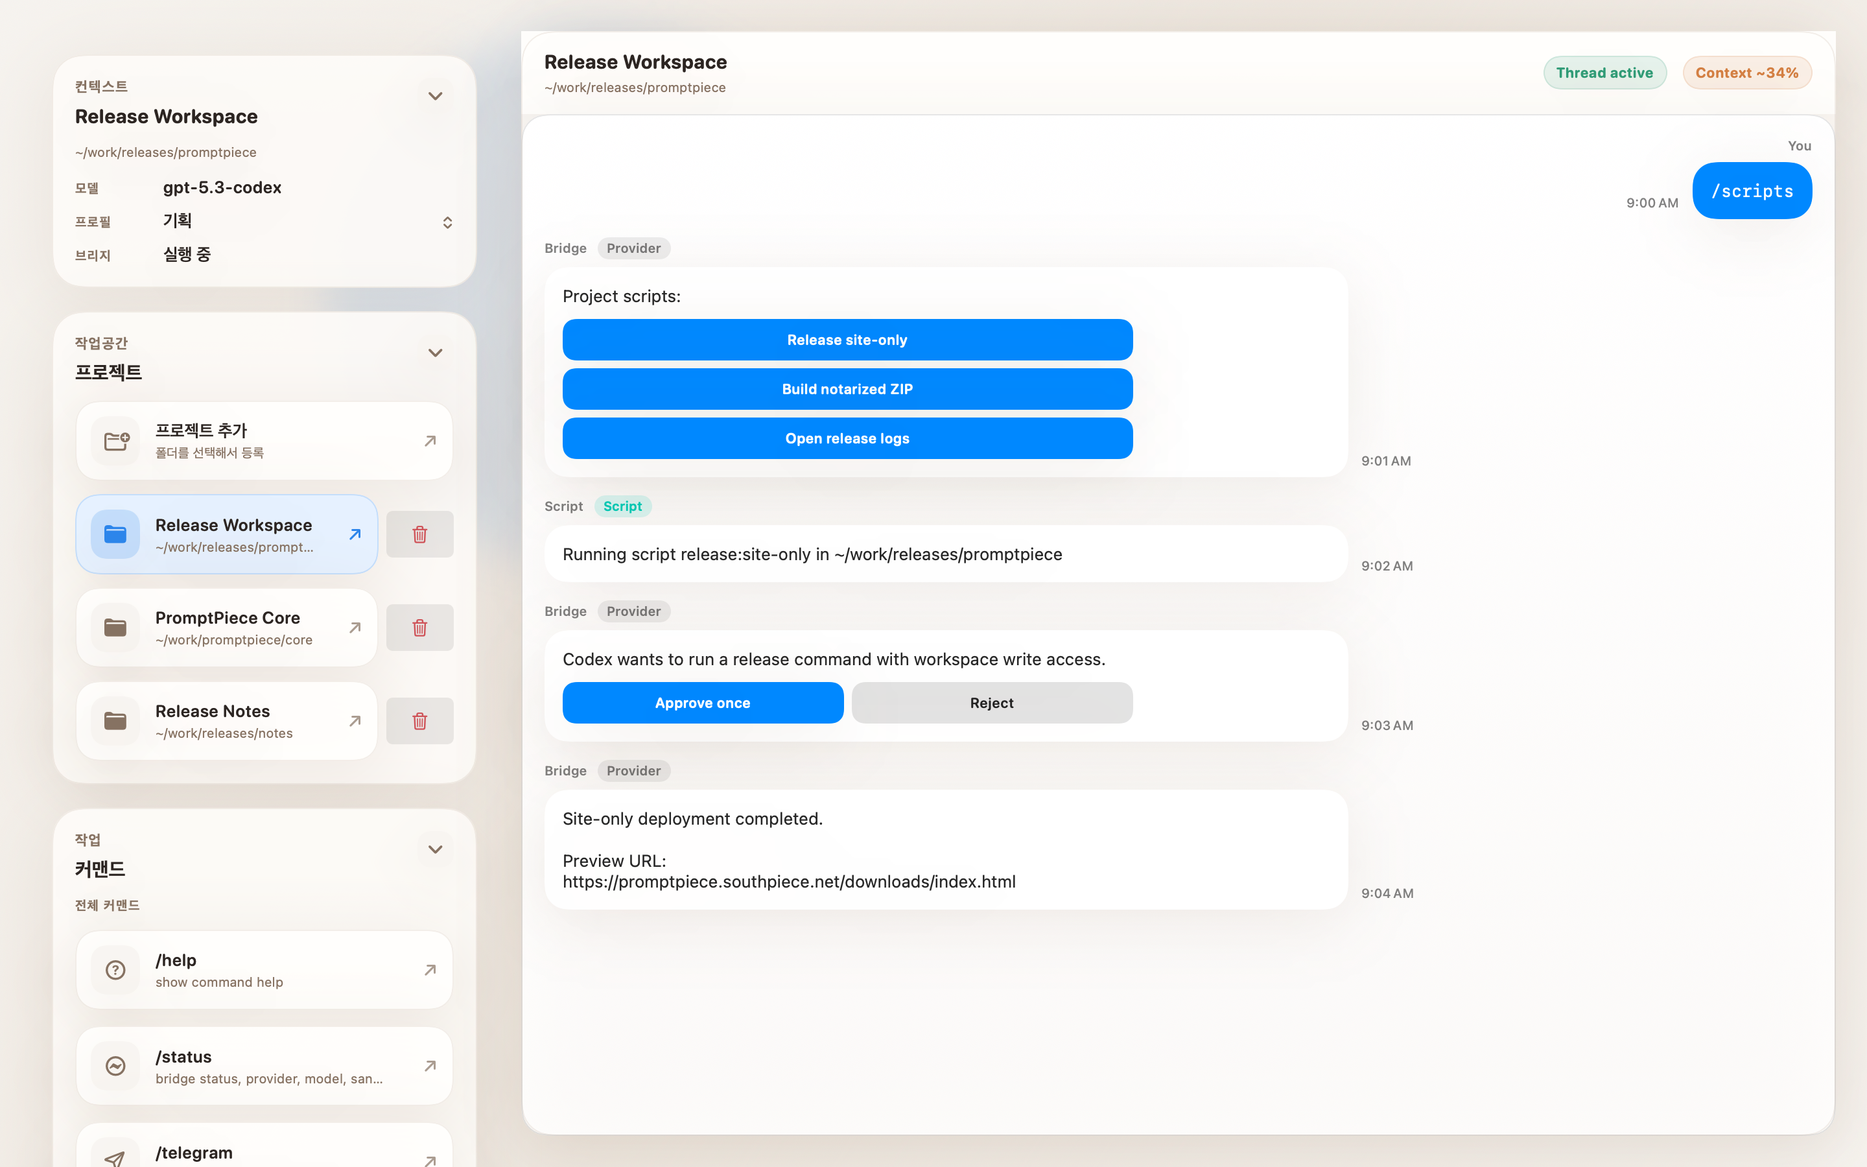The width and height of the screenshot is (1867, 1167).
Task: Click the Site-only deployment completed text
Action: pyautogui.click(x=693, y=819)
